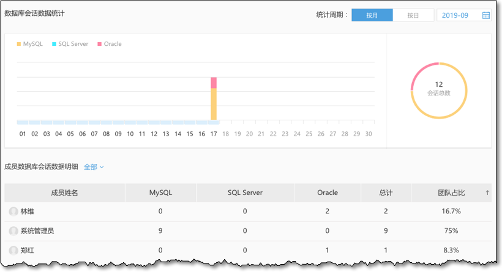This screenshot has height=272, width=502.
Task: Click the 总计 column header
Action: (386, 193)
